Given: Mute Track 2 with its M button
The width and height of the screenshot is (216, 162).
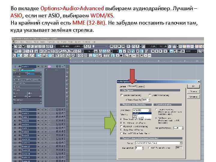Looking at the screenshot, I should (x=38, y=110).
